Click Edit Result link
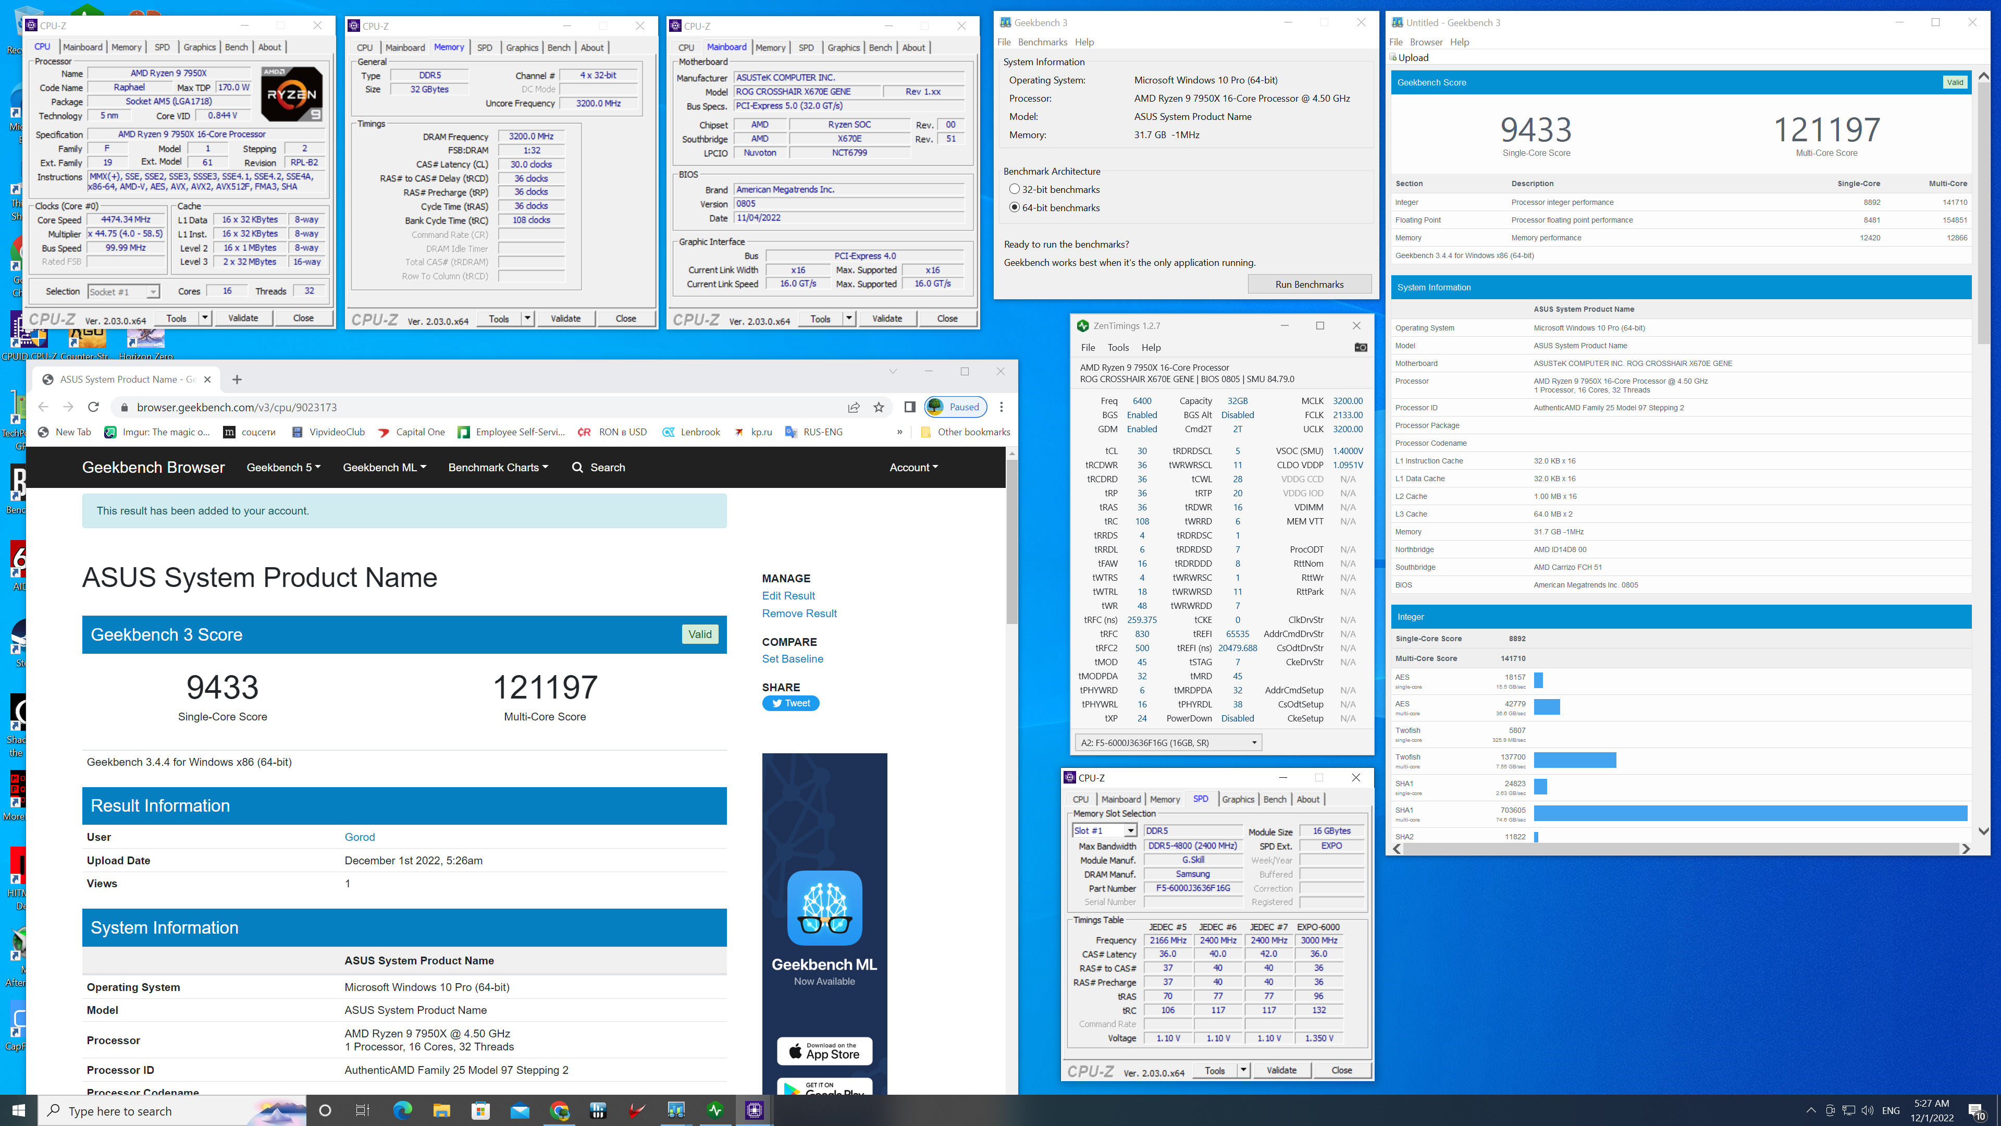Viewport: 2001px width, 1126px height. tap(788, 595)
